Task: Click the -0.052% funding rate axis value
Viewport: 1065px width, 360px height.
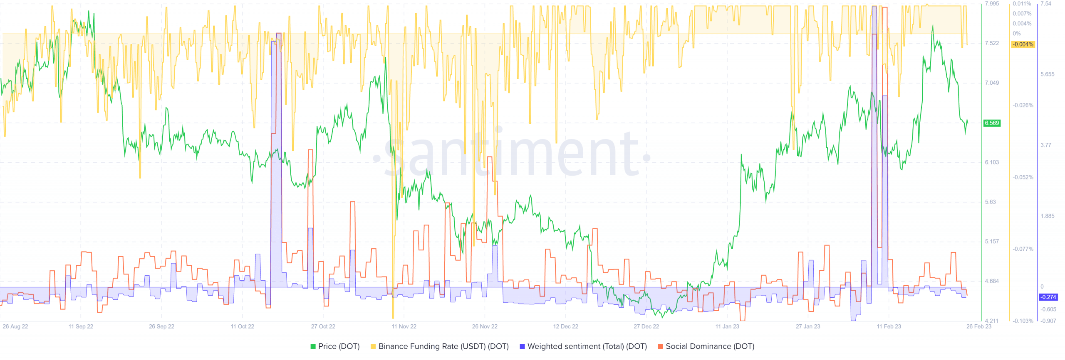Action: [1023, 177]
